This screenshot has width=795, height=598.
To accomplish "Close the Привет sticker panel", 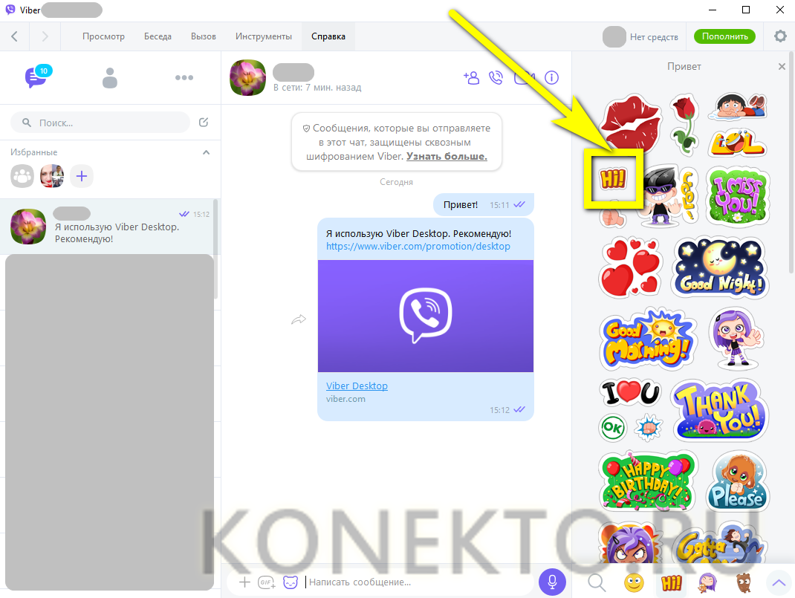I will [x=782, y=66].
